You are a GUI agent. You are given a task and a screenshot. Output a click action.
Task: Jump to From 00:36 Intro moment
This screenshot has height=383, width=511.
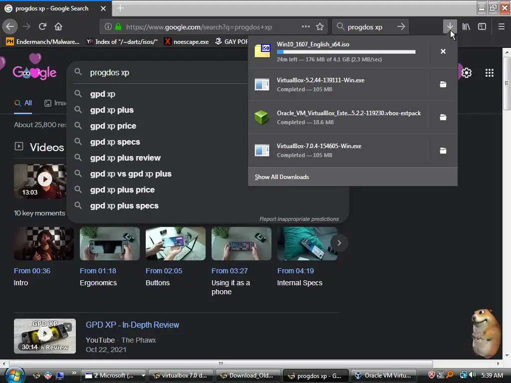click(x=32, y=271)
